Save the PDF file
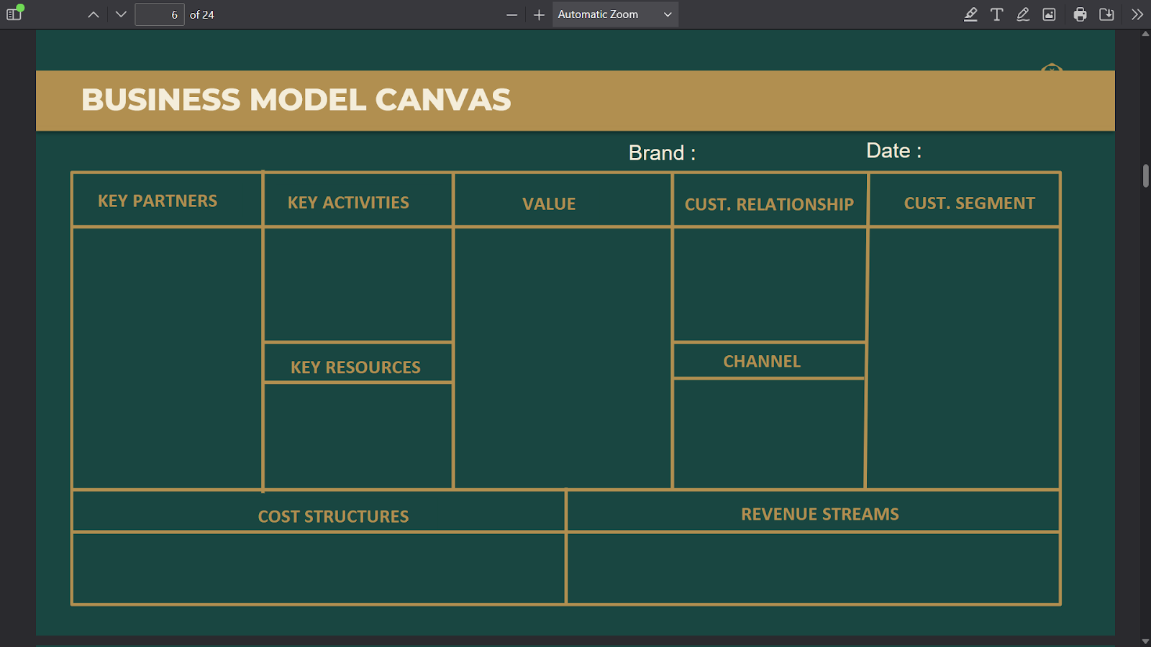1151x647 pixels. 1106,14
